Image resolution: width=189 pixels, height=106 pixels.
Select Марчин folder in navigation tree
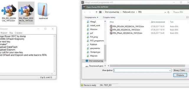[x=94, y=56]
